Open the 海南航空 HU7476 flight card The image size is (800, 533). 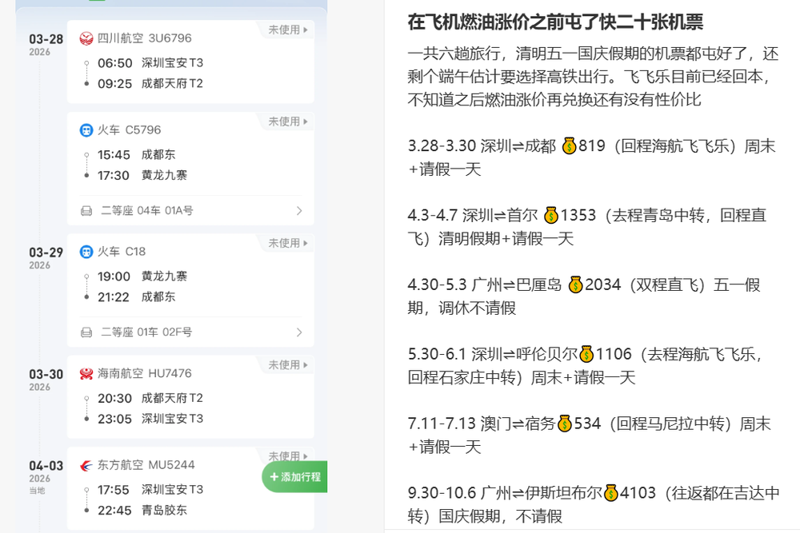tap(190, 397)
